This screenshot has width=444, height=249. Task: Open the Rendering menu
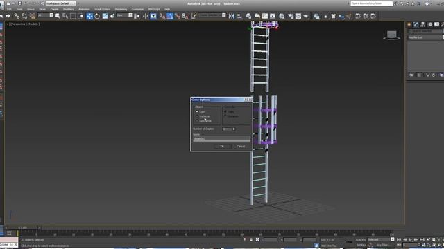point(121,9)
